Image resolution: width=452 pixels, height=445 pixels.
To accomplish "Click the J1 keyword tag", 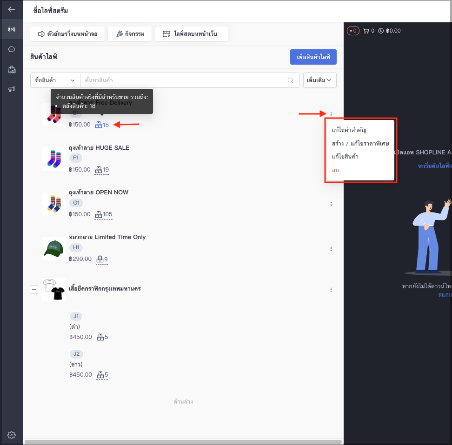I will point(76,317).
